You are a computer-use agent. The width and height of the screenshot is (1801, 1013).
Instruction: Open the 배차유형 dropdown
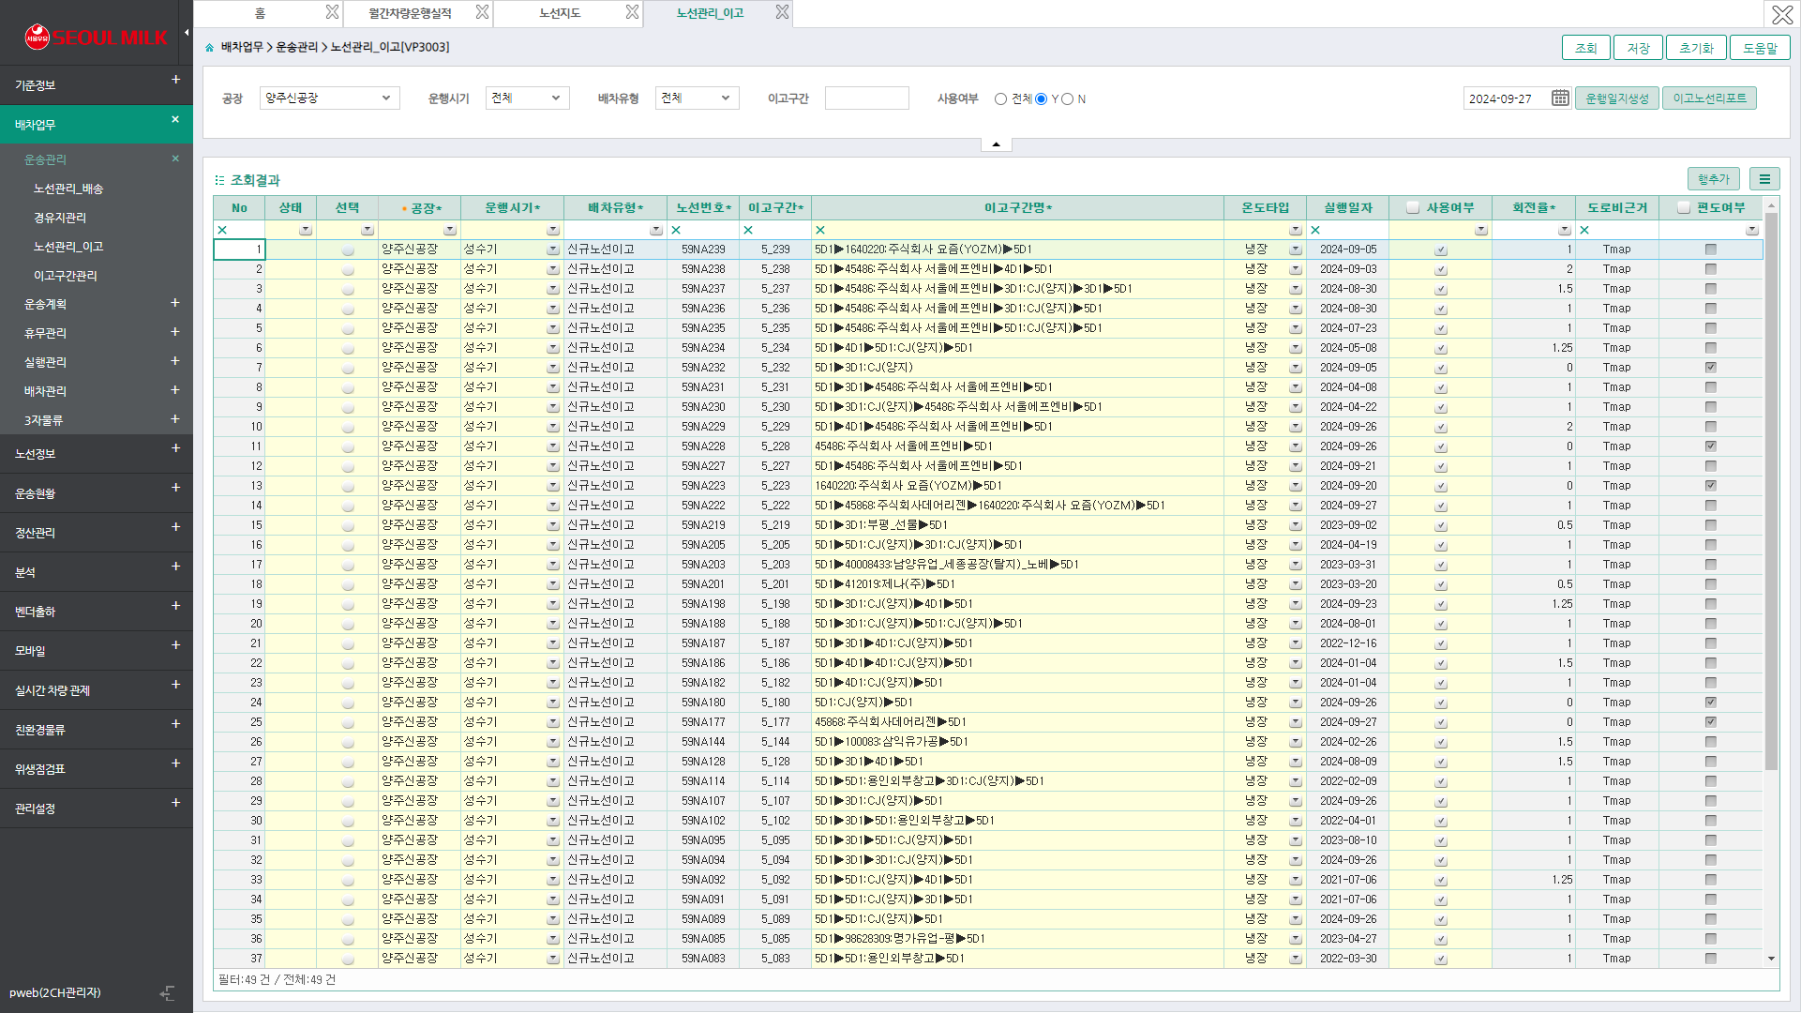[698, 98]
